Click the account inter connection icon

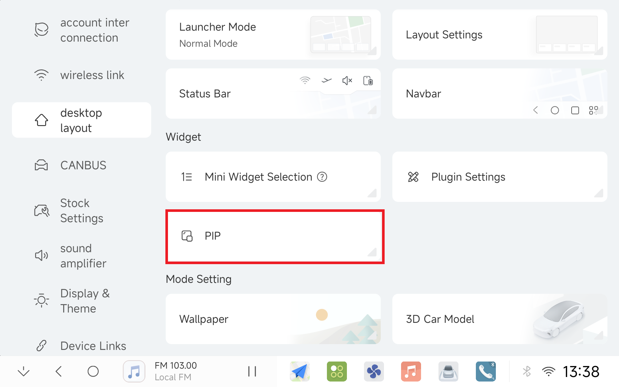click(42, 30)
